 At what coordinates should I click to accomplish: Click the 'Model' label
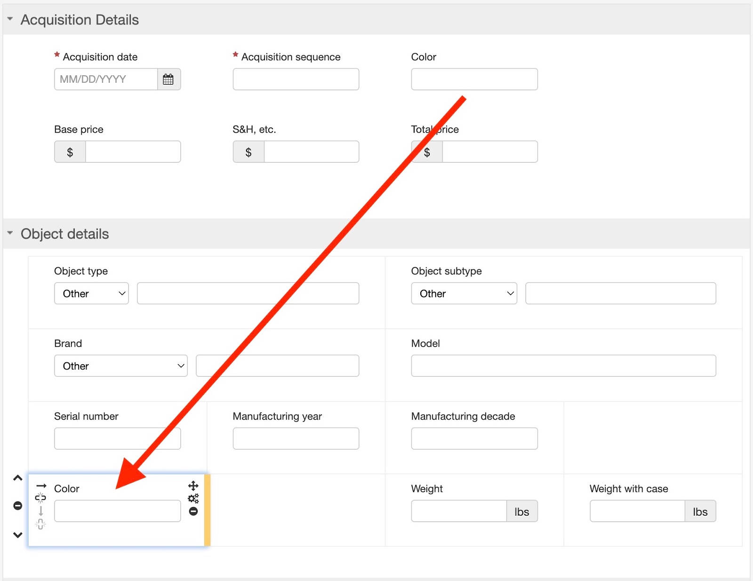(x=425, y=343)
